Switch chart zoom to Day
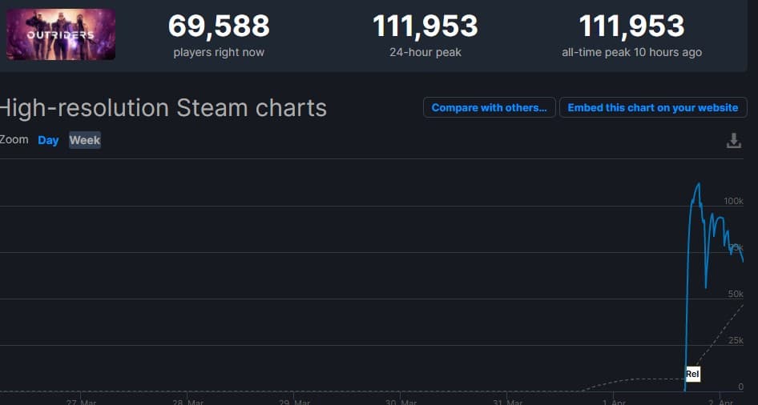This screenshot has width=758, height=405. click(x=48, y=140)
